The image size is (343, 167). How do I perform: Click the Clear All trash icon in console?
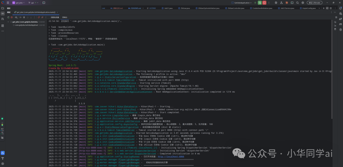pos(335,29)
